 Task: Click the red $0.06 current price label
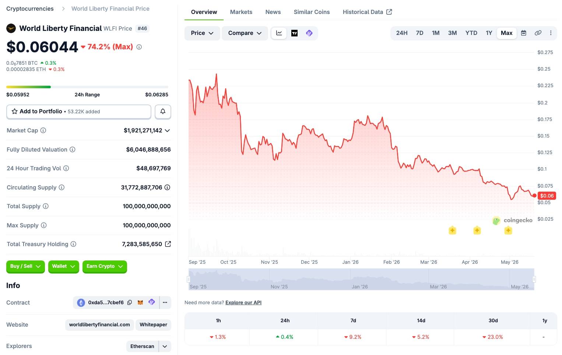[x=547, y=196]
